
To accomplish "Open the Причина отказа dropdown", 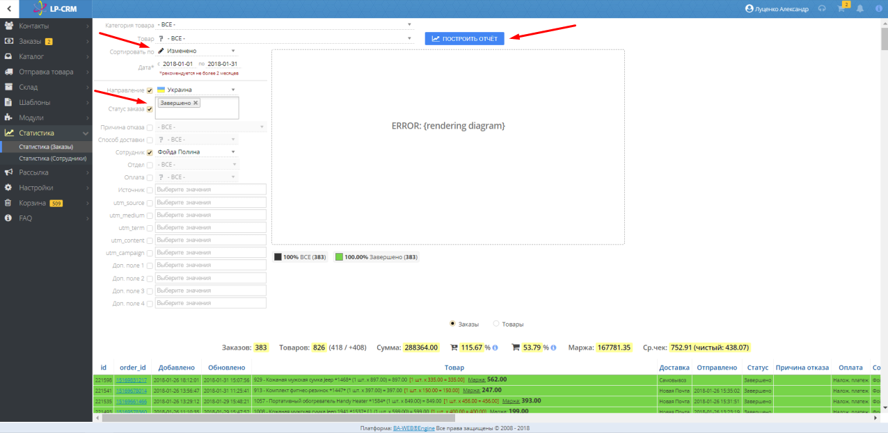I will [211, 127].
